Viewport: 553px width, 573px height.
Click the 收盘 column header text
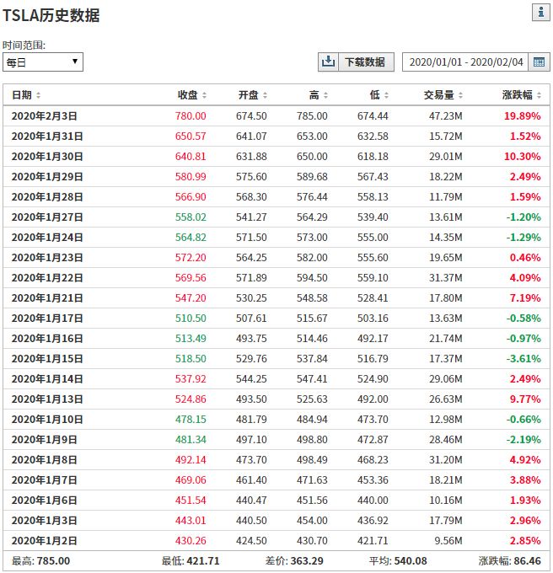[187, 95]
